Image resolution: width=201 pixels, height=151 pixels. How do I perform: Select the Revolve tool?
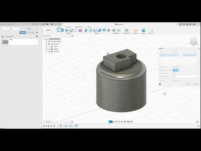click(67, 30)
